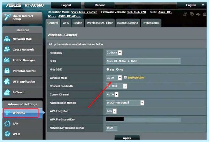209x142 pixels.
Task: Click the AiCloud cloud icon
Action: click(7, 92)
